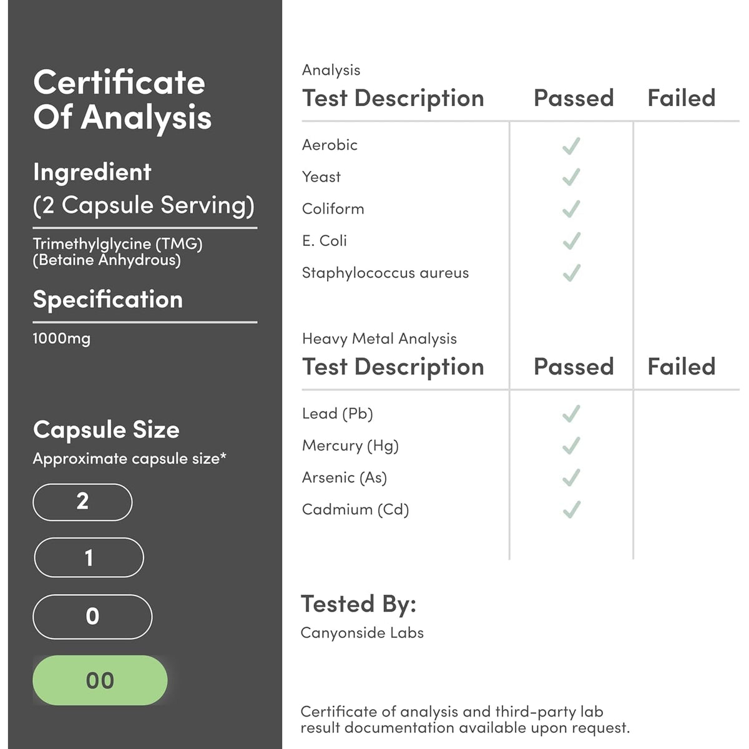Click the Staphylococcus aureus passed checkmark
This screenshot has height=749, width=749.
(x=571, y=273)
